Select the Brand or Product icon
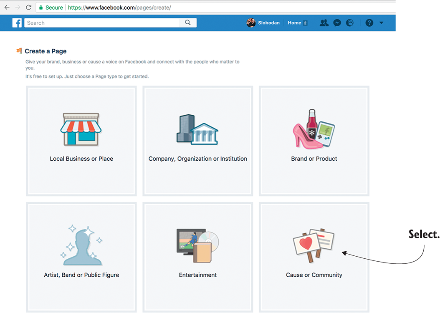Screen dimensions: 440x313 click(314, 129)
